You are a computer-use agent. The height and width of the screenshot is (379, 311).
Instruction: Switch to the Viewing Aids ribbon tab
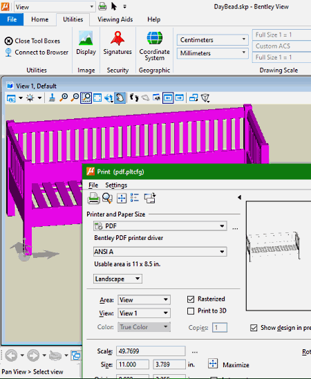point(115,19)
